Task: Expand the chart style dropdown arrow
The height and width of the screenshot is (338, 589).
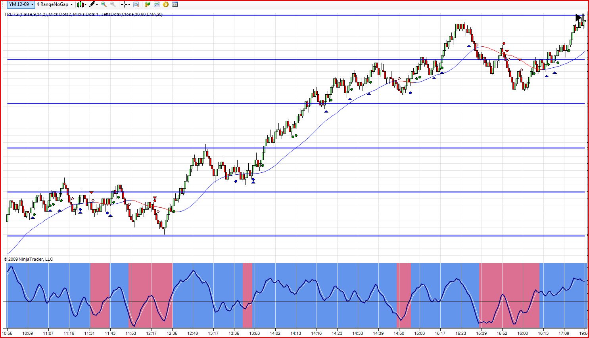Action: pyautogui.click(x=85, y=4)
